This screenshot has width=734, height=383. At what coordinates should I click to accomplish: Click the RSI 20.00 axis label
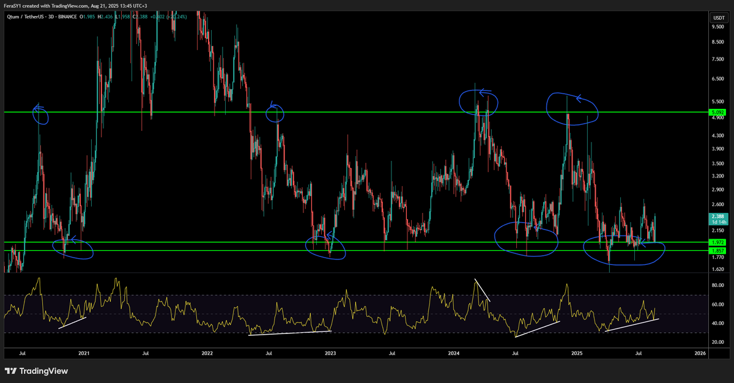[x=717, y=341]
